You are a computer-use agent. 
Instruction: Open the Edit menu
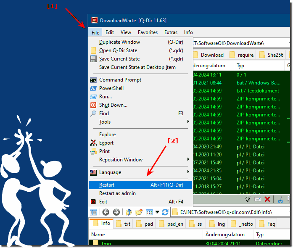point(110,32)
